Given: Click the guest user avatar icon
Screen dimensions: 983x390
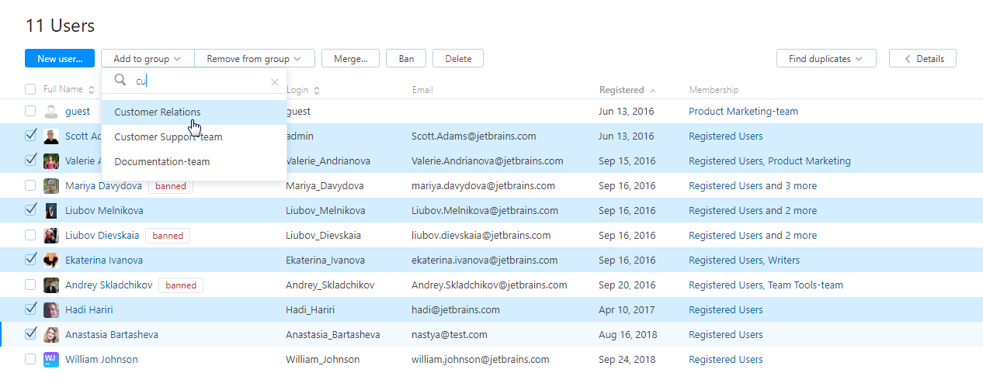Looking at the screenshot, I should 51,111.
